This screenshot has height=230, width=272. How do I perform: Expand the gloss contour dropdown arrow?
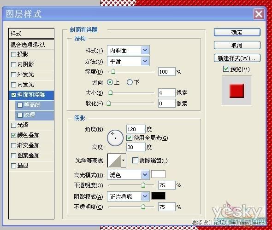click(124, 161)
